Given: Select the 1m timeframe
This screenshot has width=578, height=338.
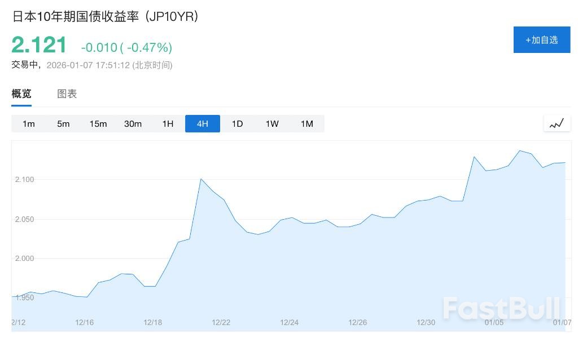Looking at the screenshot, I should (29, 124).
